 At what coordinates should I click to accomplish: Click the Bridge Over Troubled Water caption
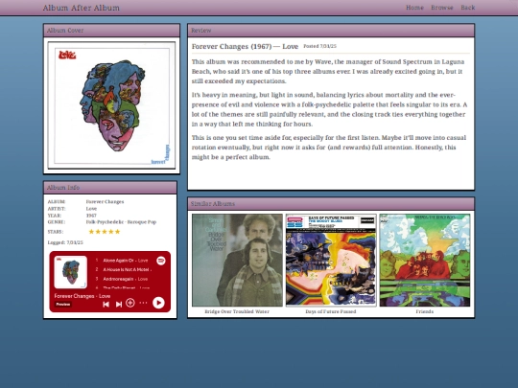click(x=237, y=311)
